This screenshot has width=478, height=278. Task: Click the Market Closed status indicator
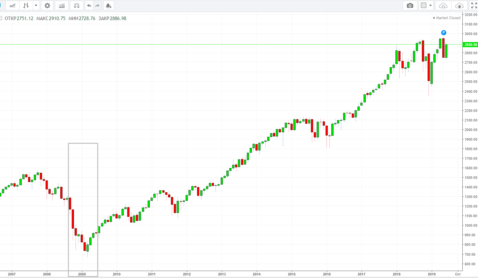click(x=446, y=18)
